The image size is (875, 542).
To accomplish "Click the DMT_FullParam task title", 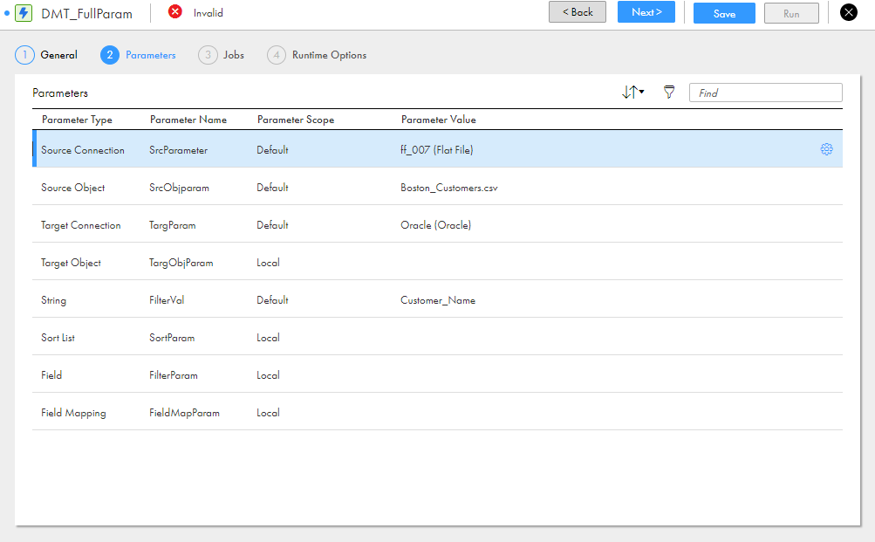I will pyautogui.click(x=86, y=13).
